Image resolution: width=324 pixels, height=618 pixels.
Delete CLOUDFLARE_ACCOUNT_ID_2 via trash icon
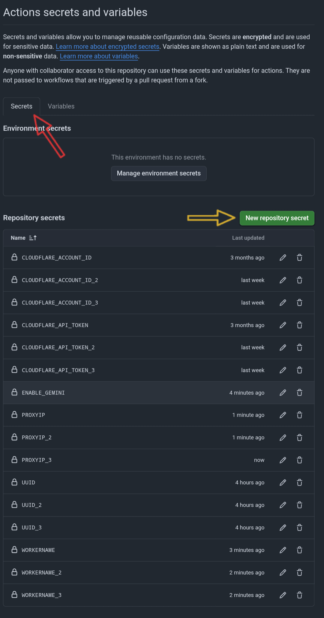pyautogui.click(x=299, y=280)
